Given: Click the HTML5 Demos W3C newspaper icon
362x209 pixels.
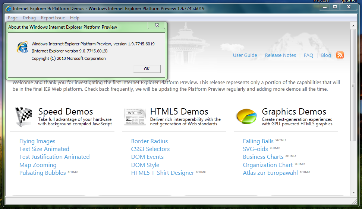Looking at the screenshot, I should [x=135, y=117].
